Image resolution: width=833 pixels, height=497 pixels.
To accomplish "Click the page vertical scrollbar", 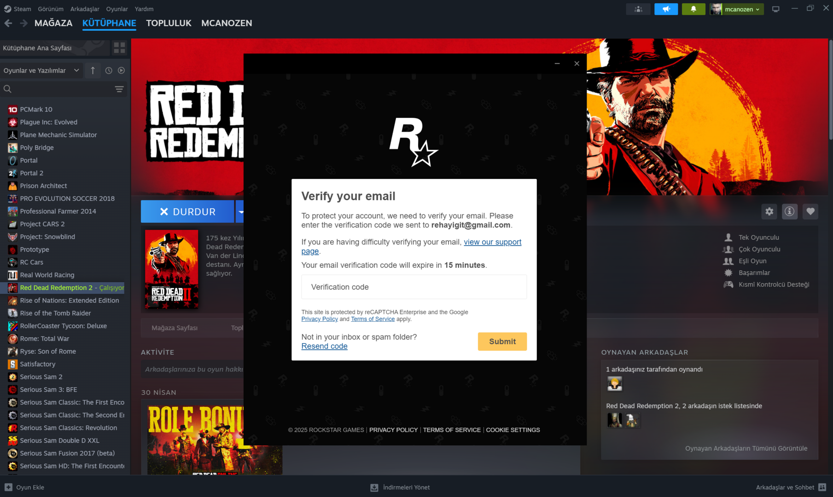I will point(830,90).
